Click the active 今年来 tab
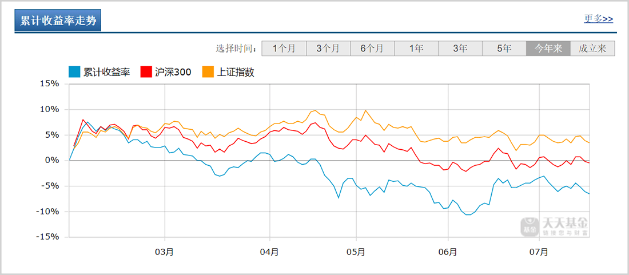The image size is (629, 275). coord(548,49)
